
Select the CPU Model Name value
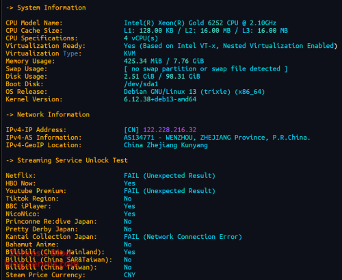(200, 23)
